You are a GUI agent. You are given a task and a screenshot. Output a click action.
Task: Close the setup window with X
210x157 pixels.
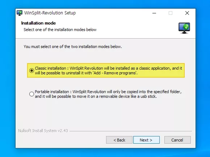pos(187,13)
